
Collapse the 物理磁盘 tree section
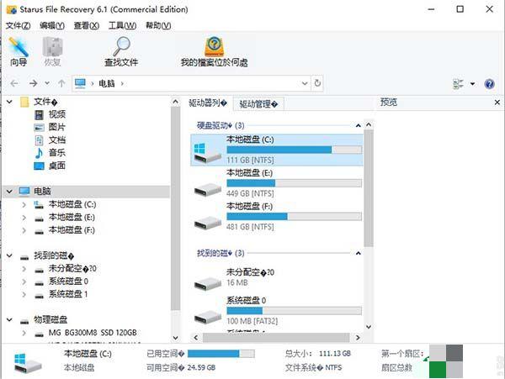pyautogui.click(x=9, y=320)
